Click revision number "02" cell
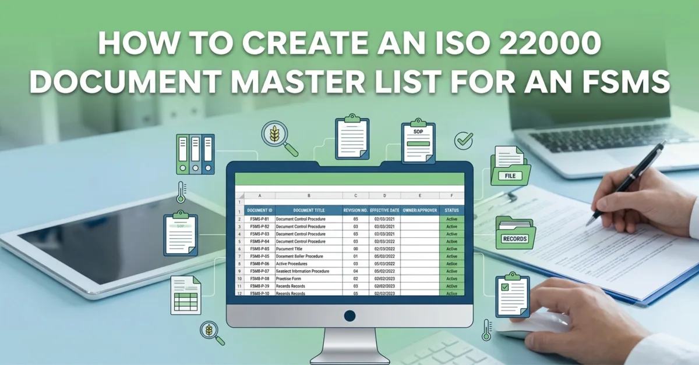This screenshot has width=699, height=365. tap(355, 279)
